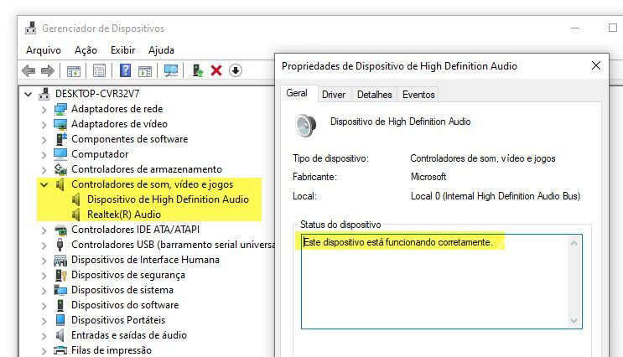Viewport: 623px width, 357px height.
Task: Expand Entradas e saídas de áudio node
Action: click(44, 335)
